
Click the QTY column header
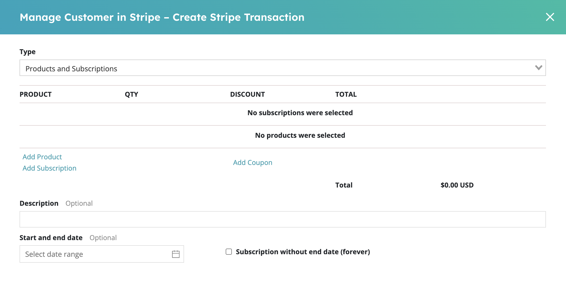tap(131, 94)
